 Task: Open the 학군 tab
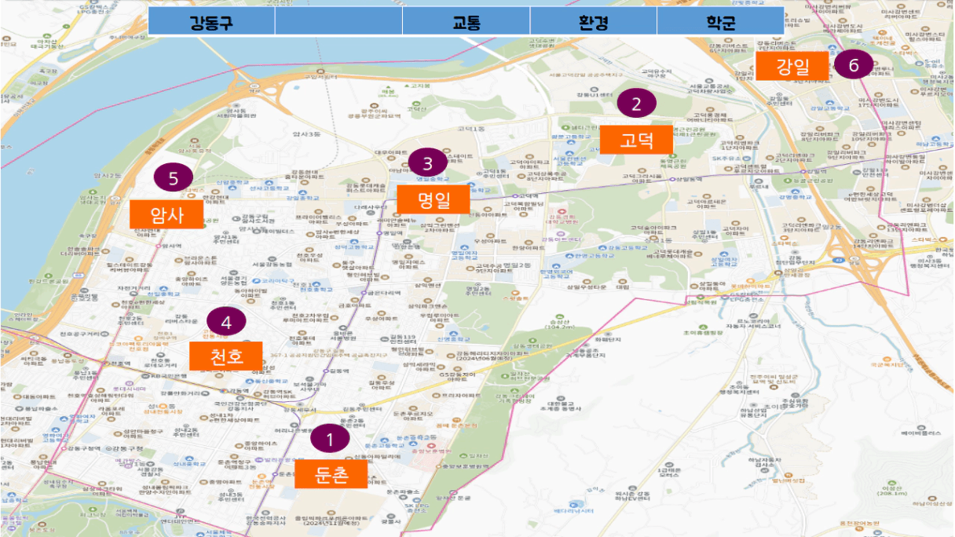720,21
